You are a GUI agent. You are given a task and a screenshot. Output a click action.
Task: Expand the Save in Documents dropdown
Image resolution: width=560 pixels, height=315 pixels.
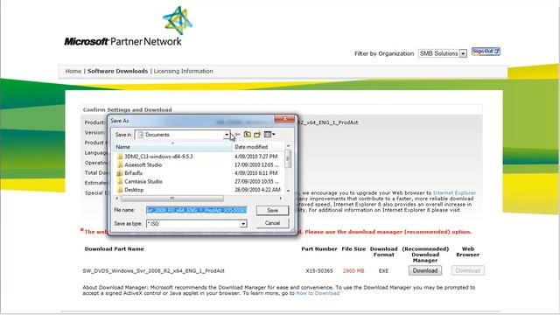tap(227, 135)
